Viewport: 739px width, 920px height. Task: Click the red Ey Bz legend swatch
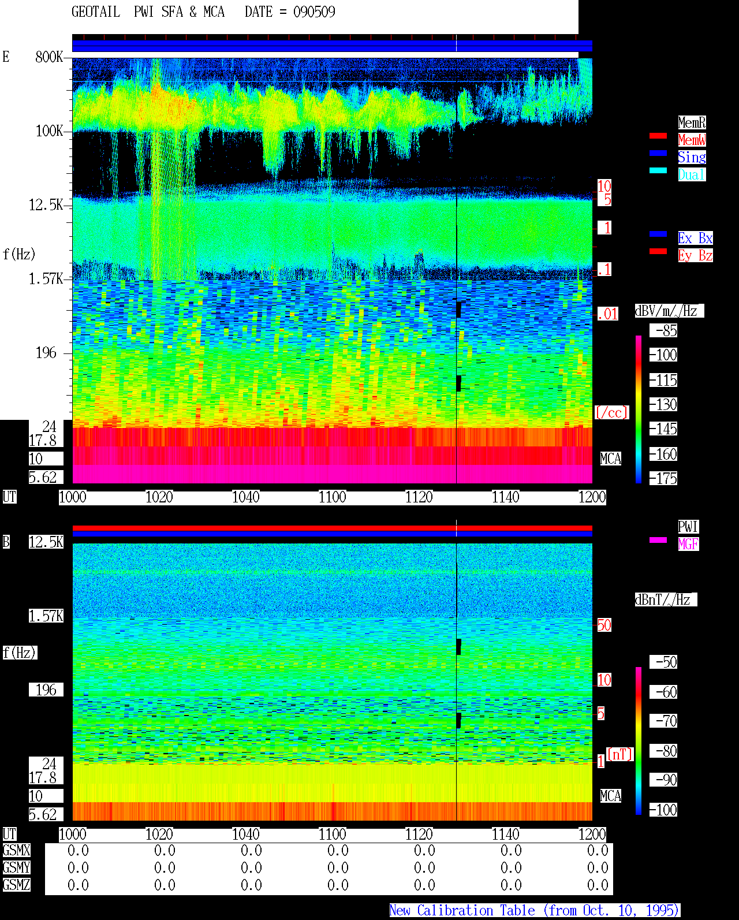658,251
